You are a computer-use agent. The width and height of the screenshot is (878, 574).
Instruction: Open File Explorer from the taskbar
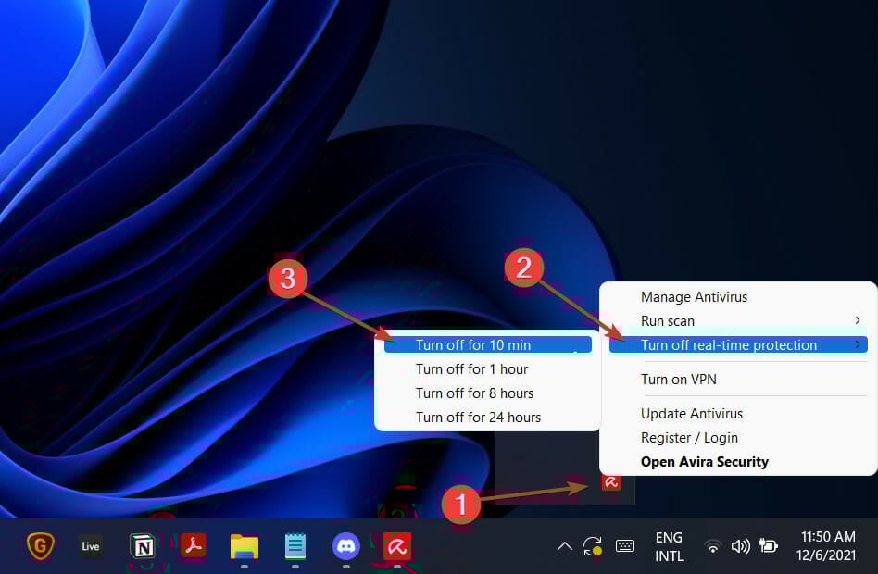tap(244, 546)
